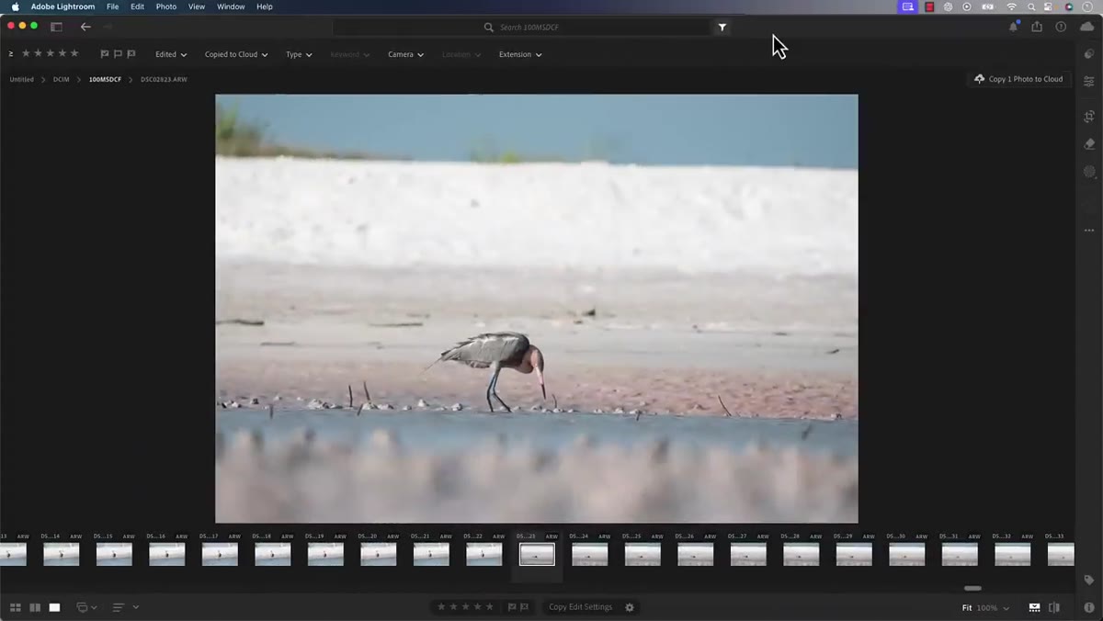Open the Location filter dropdown
This screenshot has width=1103, height=621.
pos(461,54)
